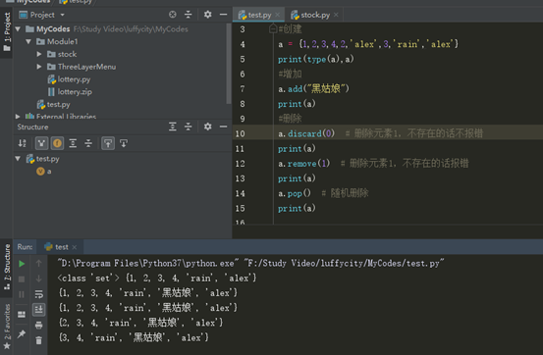Viewport: 543px width, 355px height.
Task: Toggle autoscroll to source in Structure
Action: 108,143
